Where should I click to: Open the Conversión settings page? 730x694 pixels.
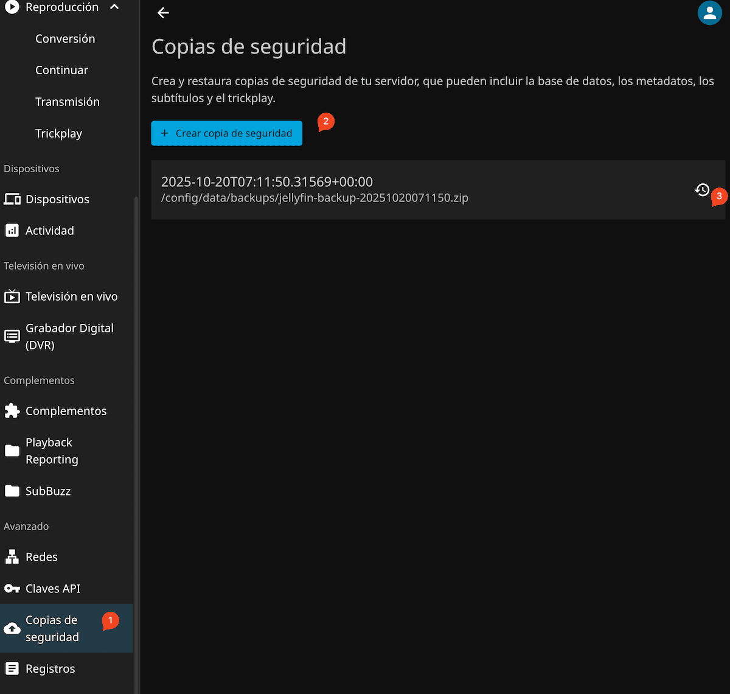[x=65, y=38]
